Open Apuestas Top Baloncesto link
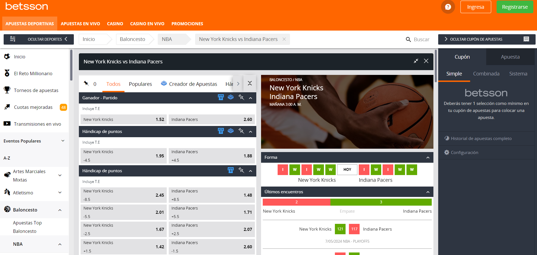This screenshot has width=537, height=255. [27, 227]
